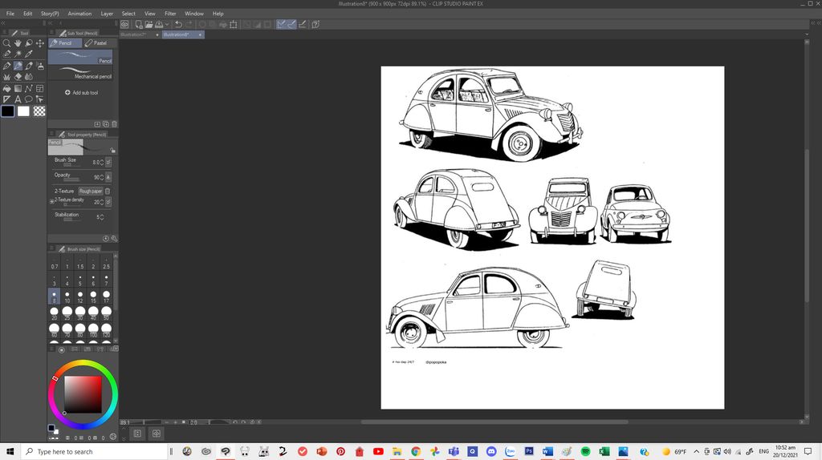This screenshot has height=460, width=822.
Task: Click the Save icon in command bar
Action: 159,24
